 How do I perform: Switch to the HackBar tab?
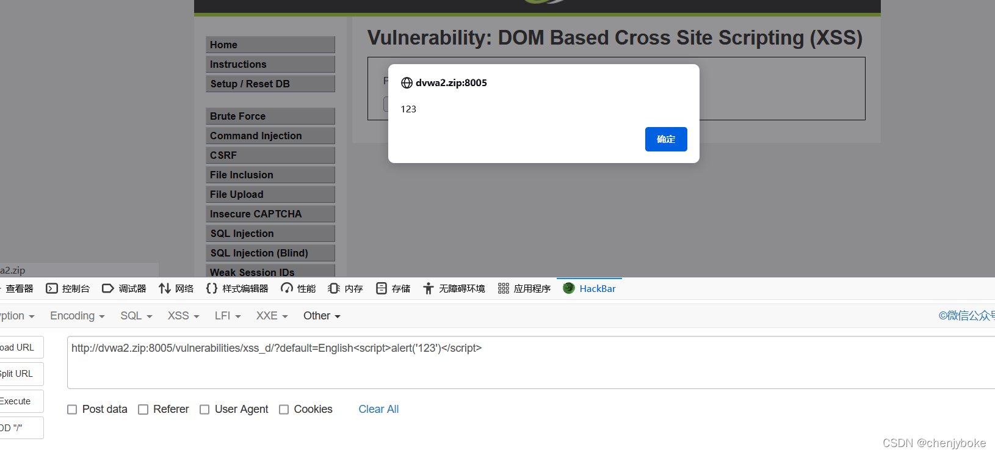pos(589,288)
